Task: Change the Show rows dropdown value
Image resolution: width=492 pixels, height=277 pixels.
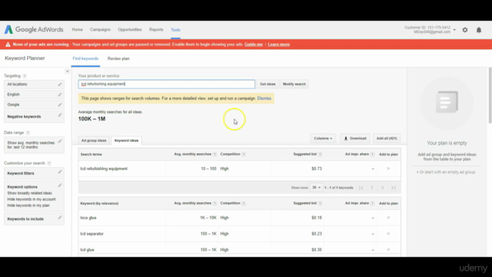Action: (x=316, y=188)
